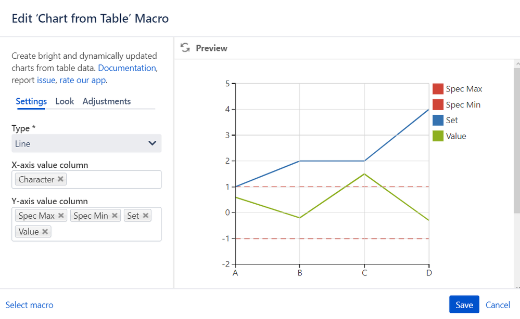Click the Spec Max red legend swatch
This screenshot has width=520, height=319.
(x=438, y=89)
